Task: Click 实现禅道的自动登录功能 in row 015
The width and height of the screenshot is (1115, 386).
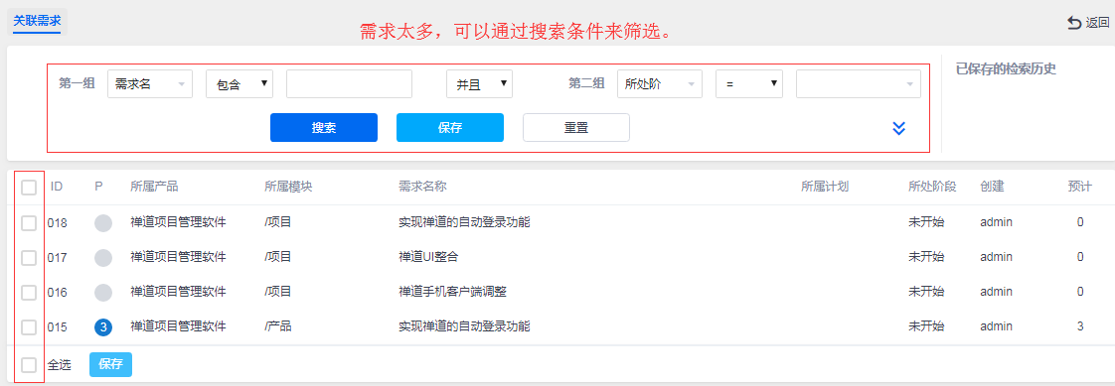Action: 464,326
